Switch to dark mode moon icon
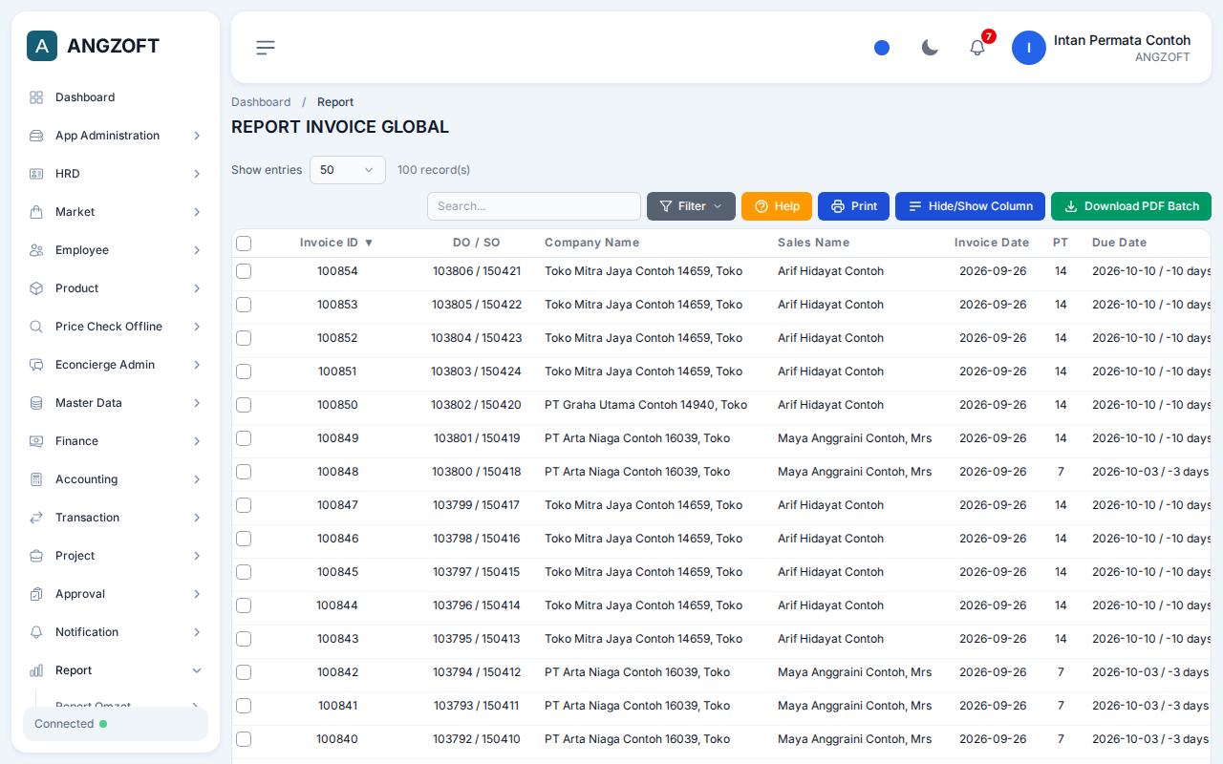 (x=930, y=48)
